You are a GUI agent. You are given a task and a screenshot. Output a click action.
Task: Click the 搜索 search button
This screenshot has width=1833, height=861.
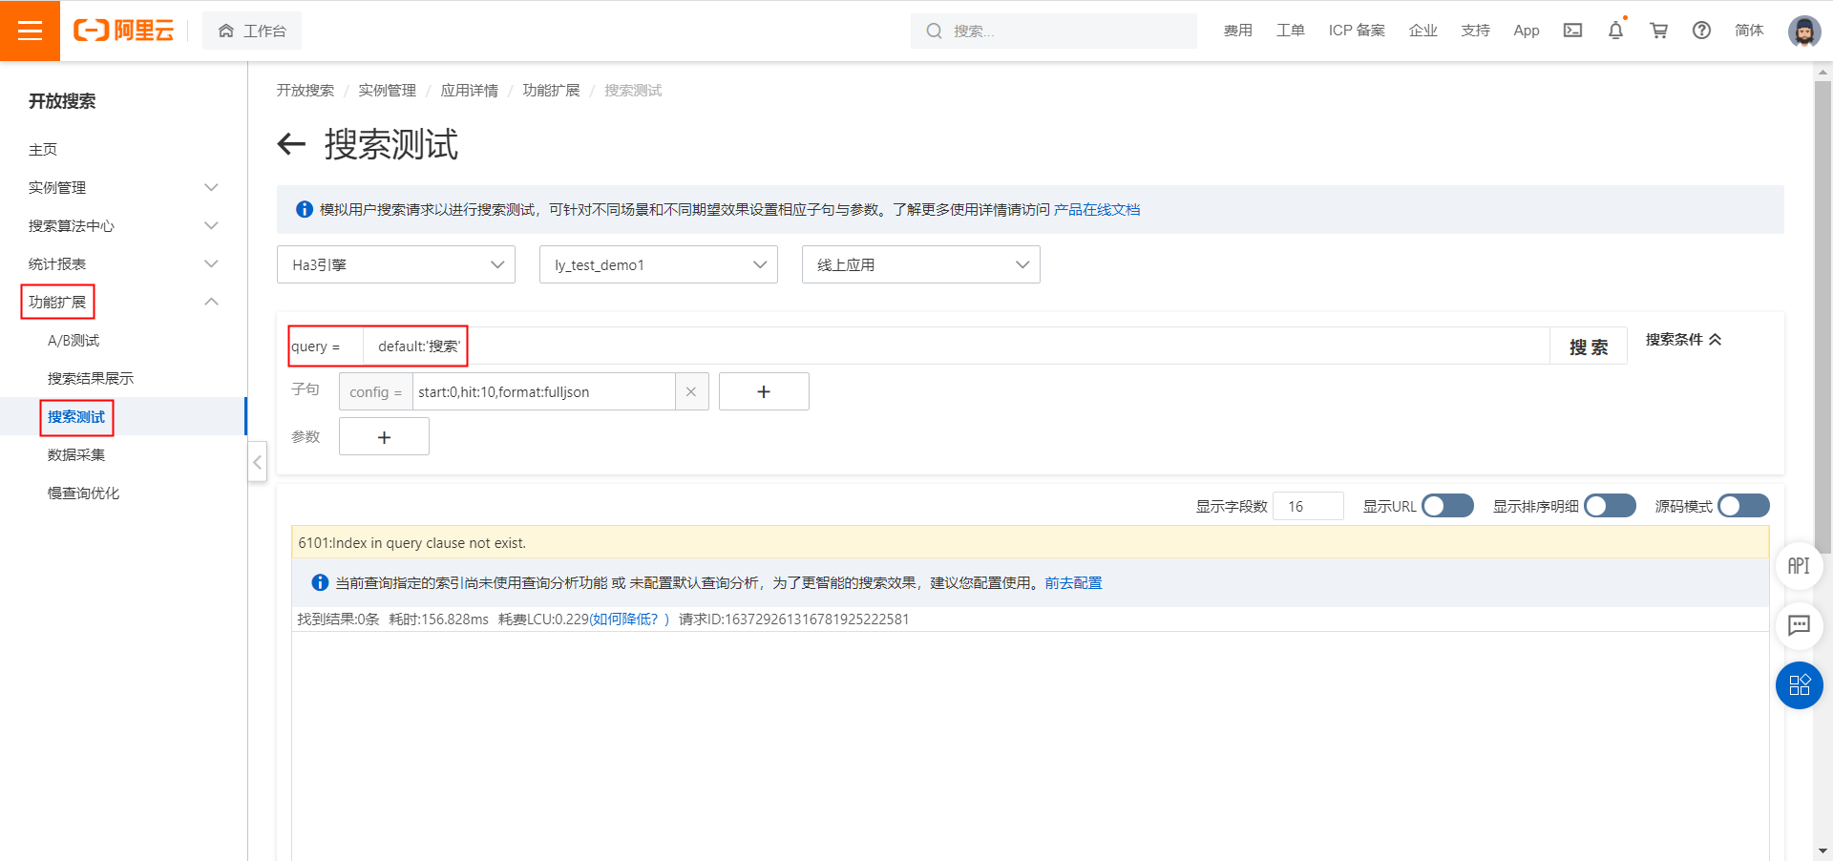pos(1589,346)
